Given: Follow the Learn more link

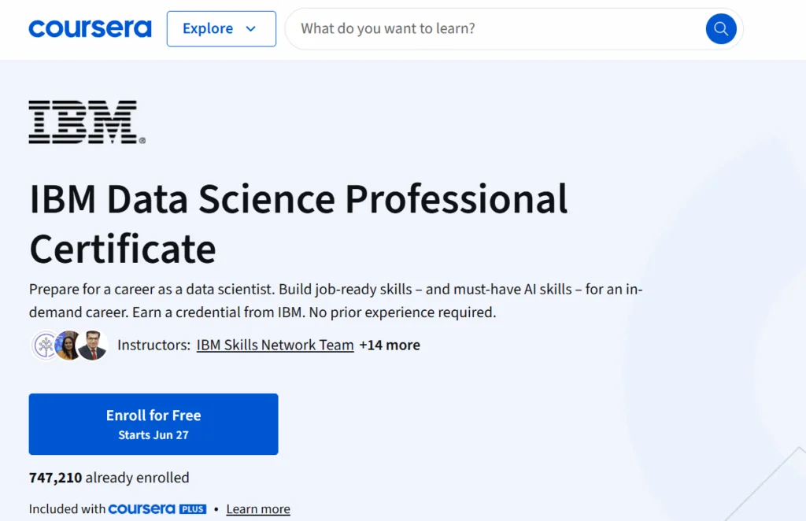Looking at the screenshot, I should pos(258,509).
